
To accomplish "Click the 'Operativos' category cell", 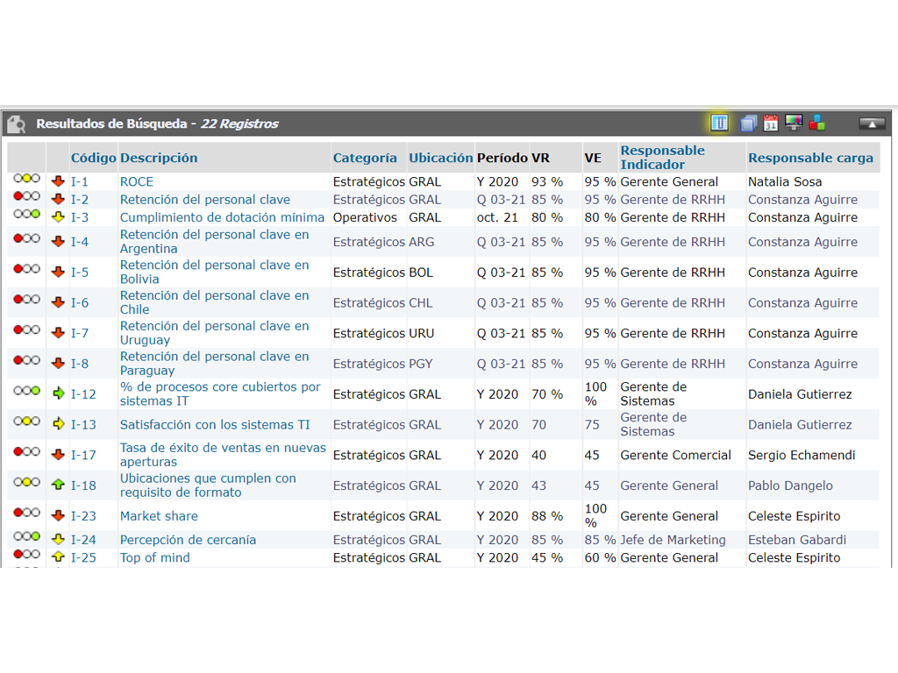I will coord(365,217).
